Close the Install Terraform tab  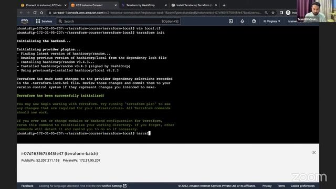point(216,5)
